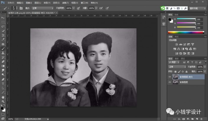Click the fx layer style icon
Viewport: 208px width, 121px height.
pyautogui.click(x=179, y=119)
